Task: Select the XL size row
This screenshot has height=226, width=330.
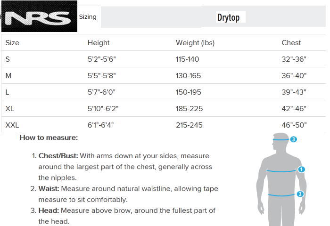Action: (164, 108)
